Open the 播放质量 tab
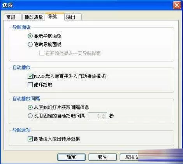The image size is (183, 164). coord(33,17)
